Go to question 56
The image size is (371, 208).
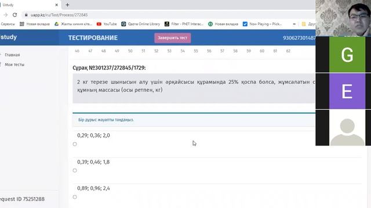click(x=209, y=51)
